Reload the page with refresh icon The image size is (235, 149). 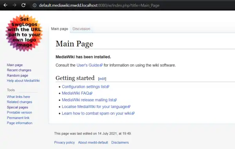[x=23, y=5]
